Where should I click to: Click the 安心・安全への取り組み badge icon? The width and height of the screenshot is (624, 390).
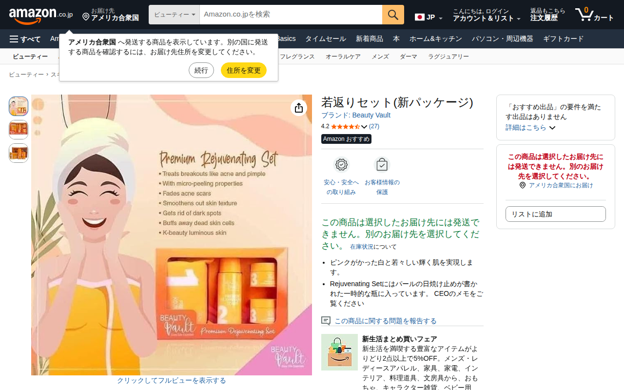341,165
